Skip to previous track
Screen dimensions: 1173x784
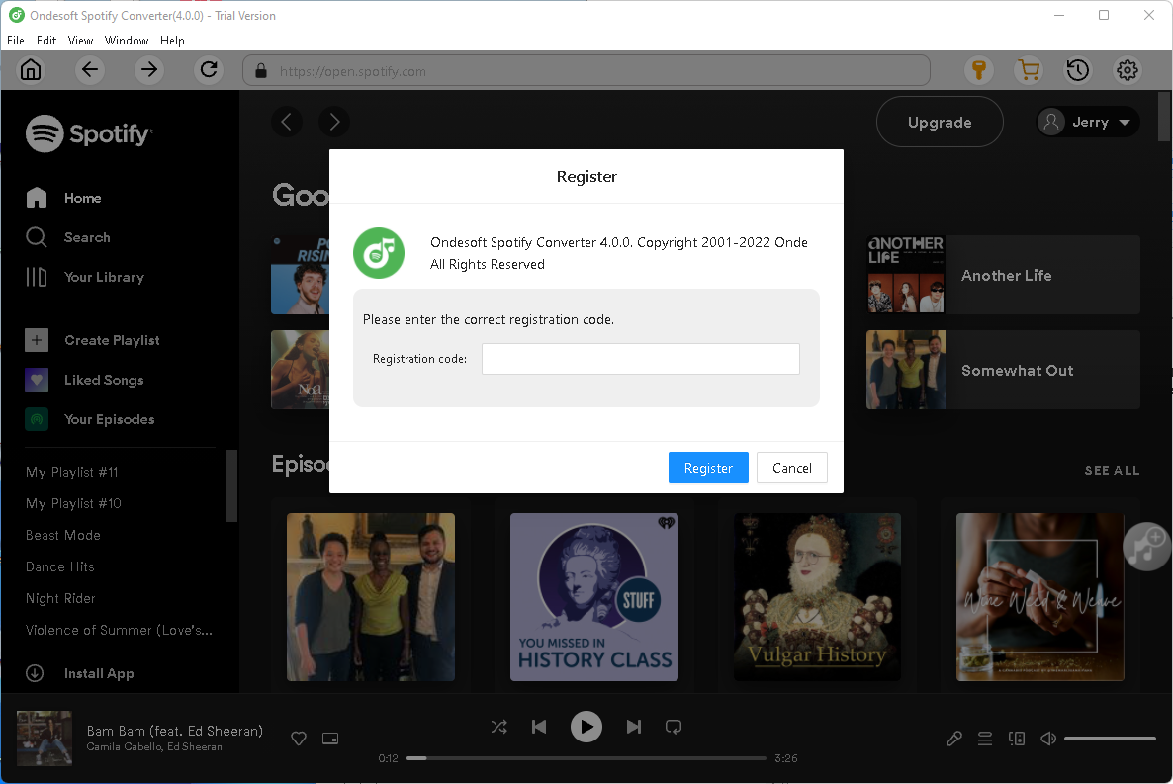[x=539, y=727]
